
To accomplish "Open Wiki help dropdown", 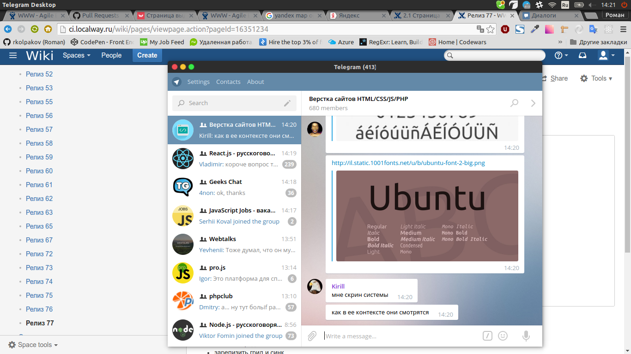I will [561, 55].
